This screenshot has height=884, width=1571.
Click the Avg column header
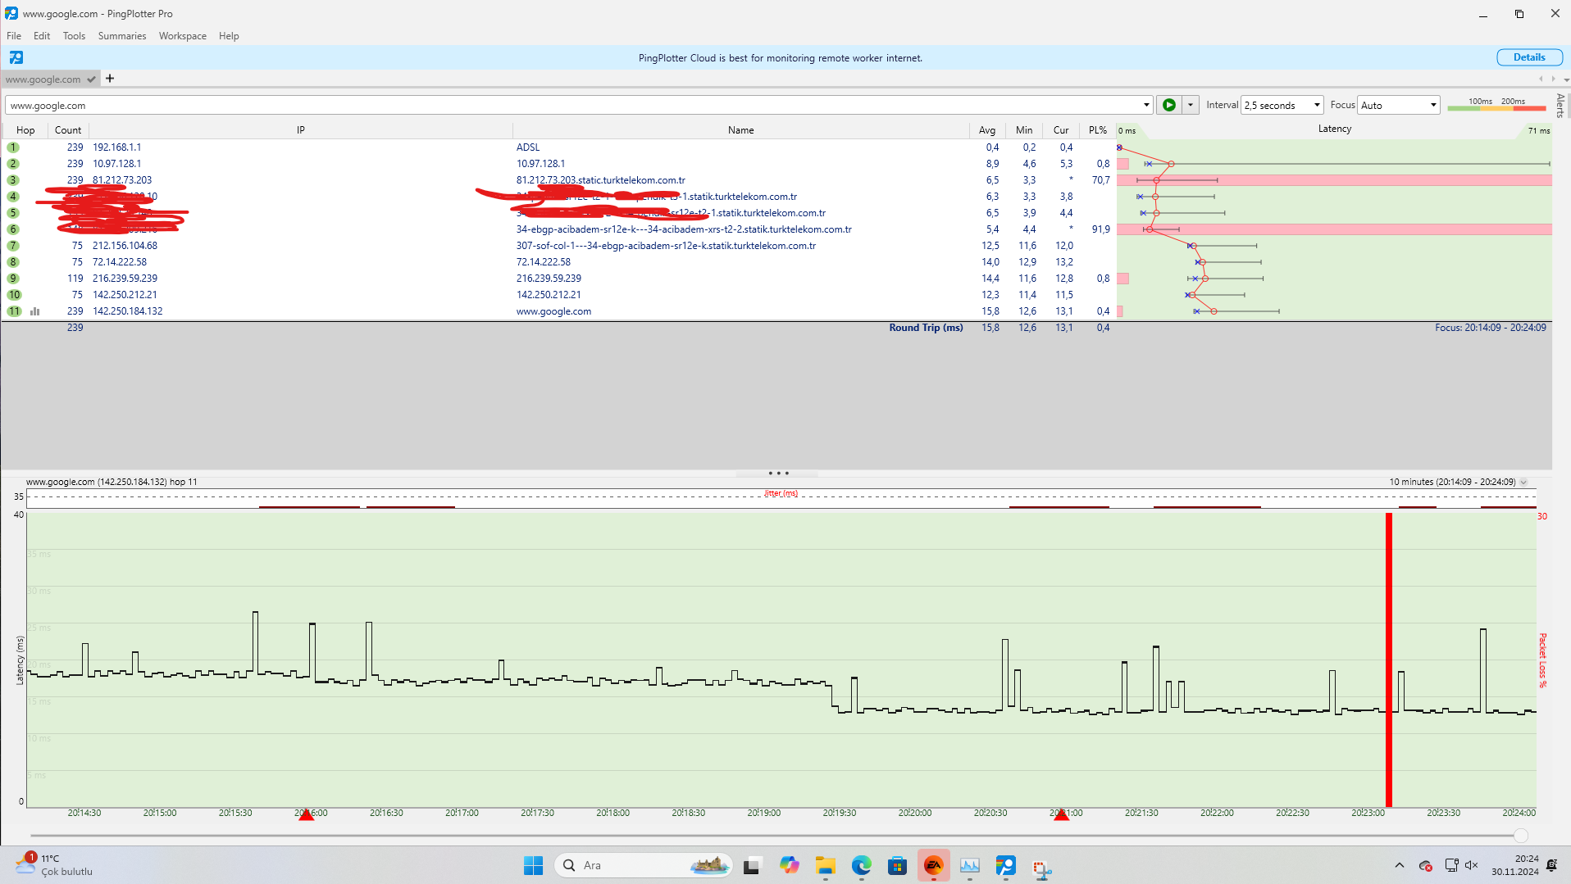click(x=987, y=130)
